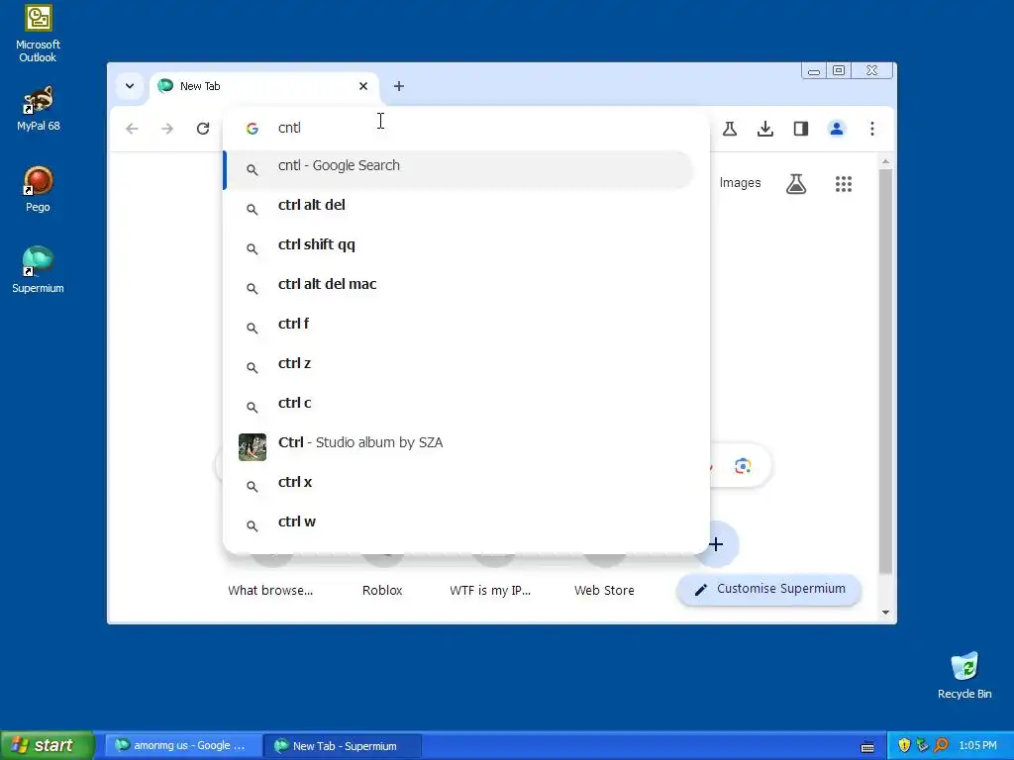Image resolution: width=1014 pixels, height=760 pixels.
Task: Click the green tray icon beside the shield
Action: click(x=922, y=745)
